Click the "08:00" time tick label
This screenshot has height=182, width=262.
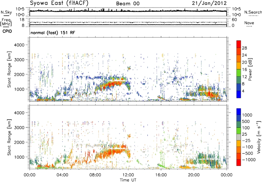click(x=95, y=175)
